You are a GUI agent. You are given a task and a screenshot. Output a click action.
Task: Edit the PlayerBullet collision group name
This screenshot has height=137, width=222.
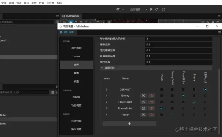(x=143, y=102)
